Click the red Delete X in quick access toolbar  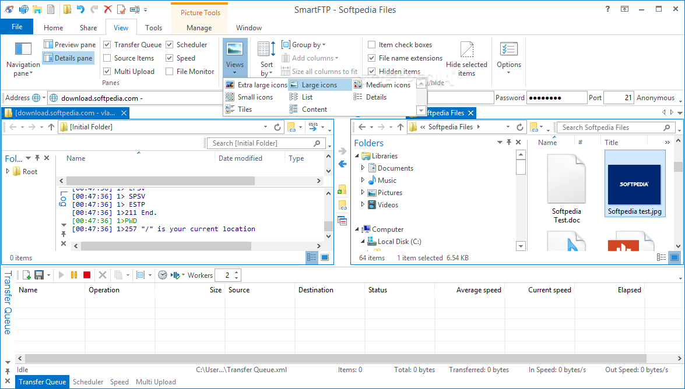(x=107, y=9)
